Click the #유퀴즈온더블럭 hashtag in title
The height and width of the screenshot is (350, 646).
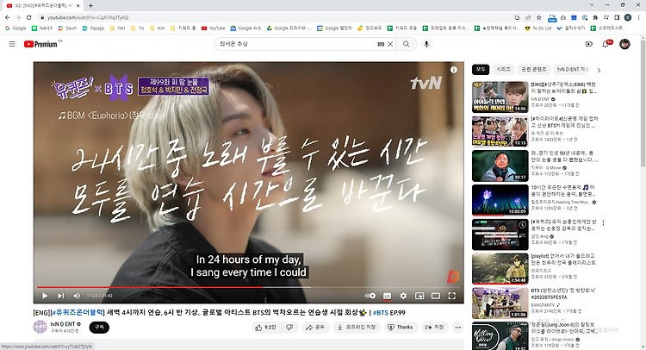[x=78, y=312]
